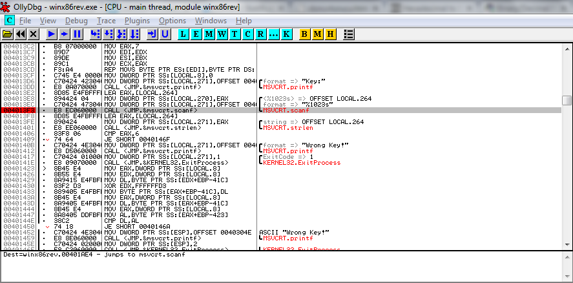The height and width of the screenshot is (283, 573).
Task: Select CALL <JMP.&KERNEL32.ExitProcess> at 0040141E
Action: point(166,163)
